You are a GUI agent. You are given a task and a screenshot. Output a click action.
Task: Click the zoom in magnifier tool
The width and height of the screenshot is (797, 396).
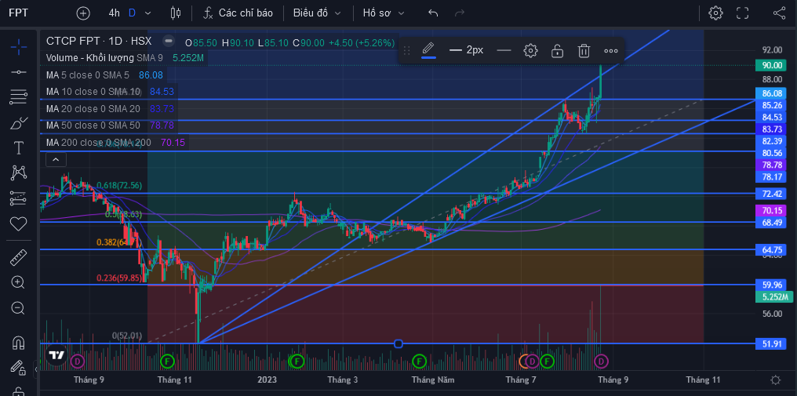18,282
